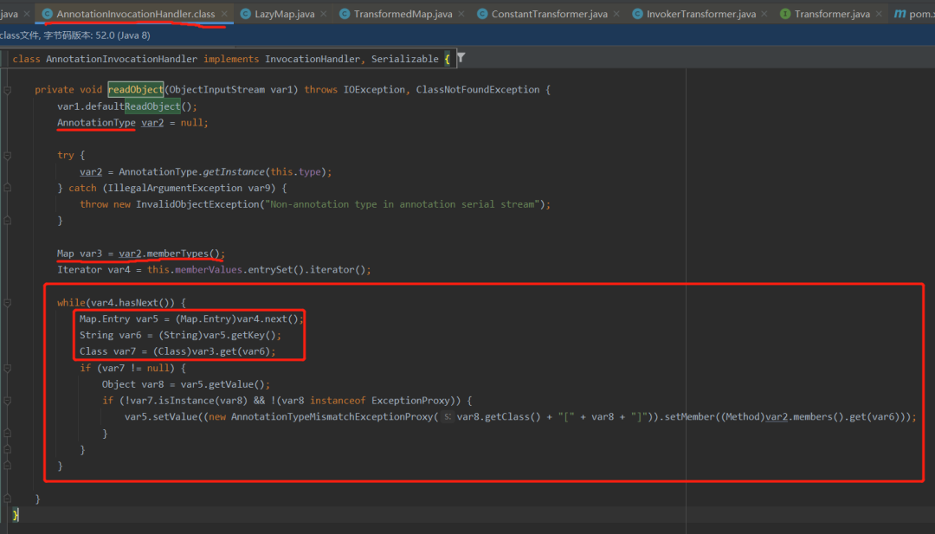
Task: Click 'defaultReadObject' method call
Action: 132,106
